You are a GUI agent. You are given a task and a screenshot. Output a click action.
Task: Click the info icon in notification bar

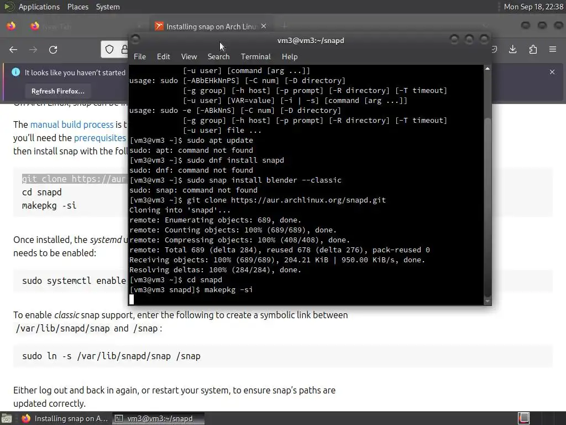coord(15,72)
